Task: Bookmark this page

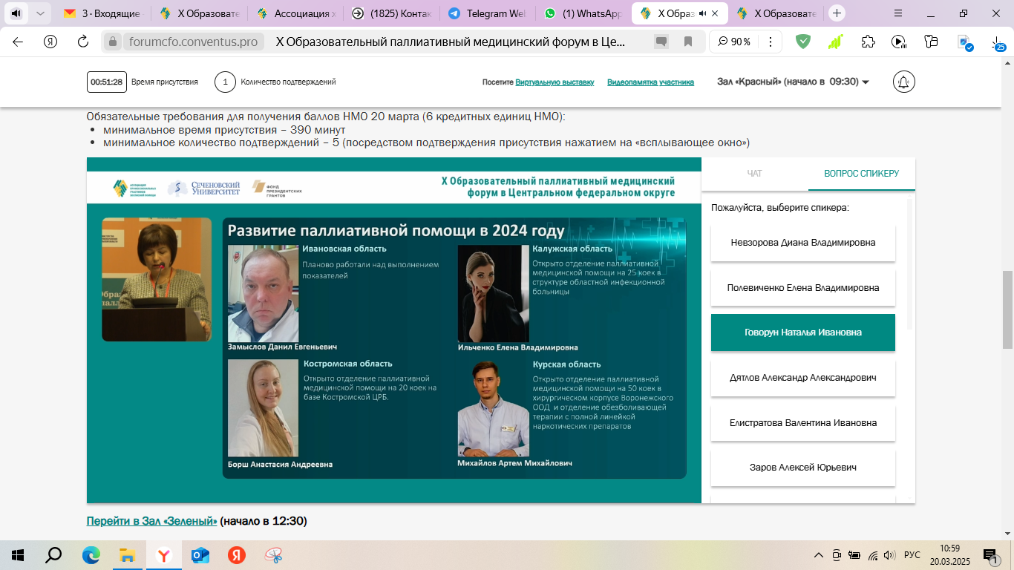Action: coord(688,42)
